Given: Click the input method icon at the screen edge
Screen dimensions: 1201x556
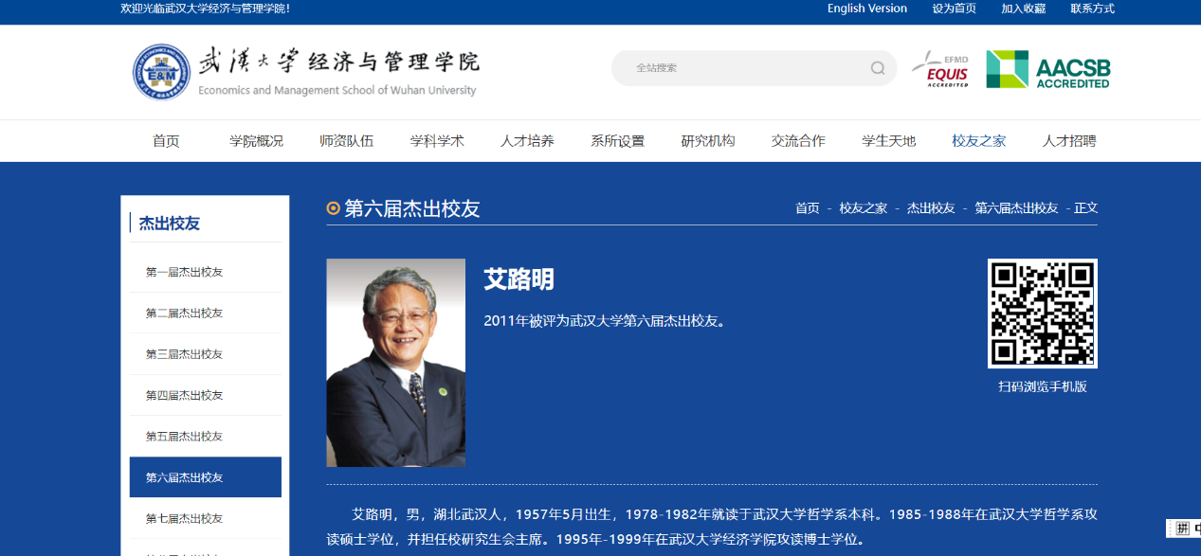Looking at the screenshot, I should click(1183, 529).
